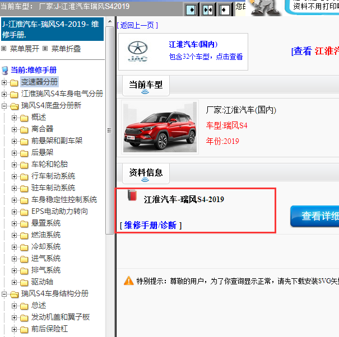Expand the 冷却系统 subfolder
This screenshot has height=337, width=339.
[x=14, y=247]
